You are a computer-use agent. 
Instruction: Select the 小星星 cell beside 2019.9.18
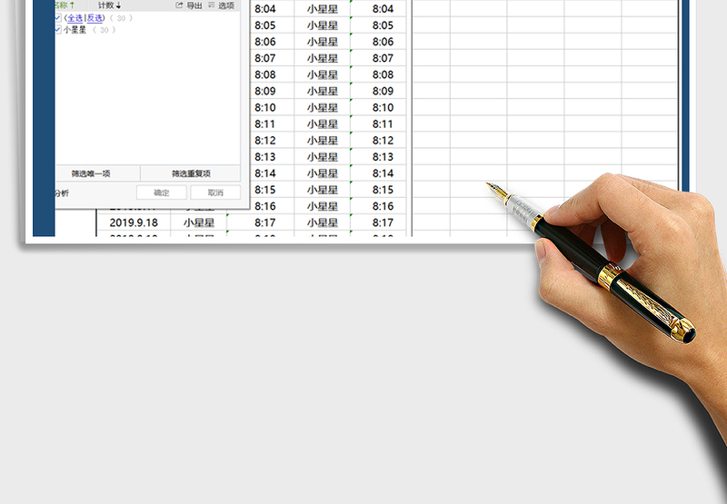click(198, 222)
